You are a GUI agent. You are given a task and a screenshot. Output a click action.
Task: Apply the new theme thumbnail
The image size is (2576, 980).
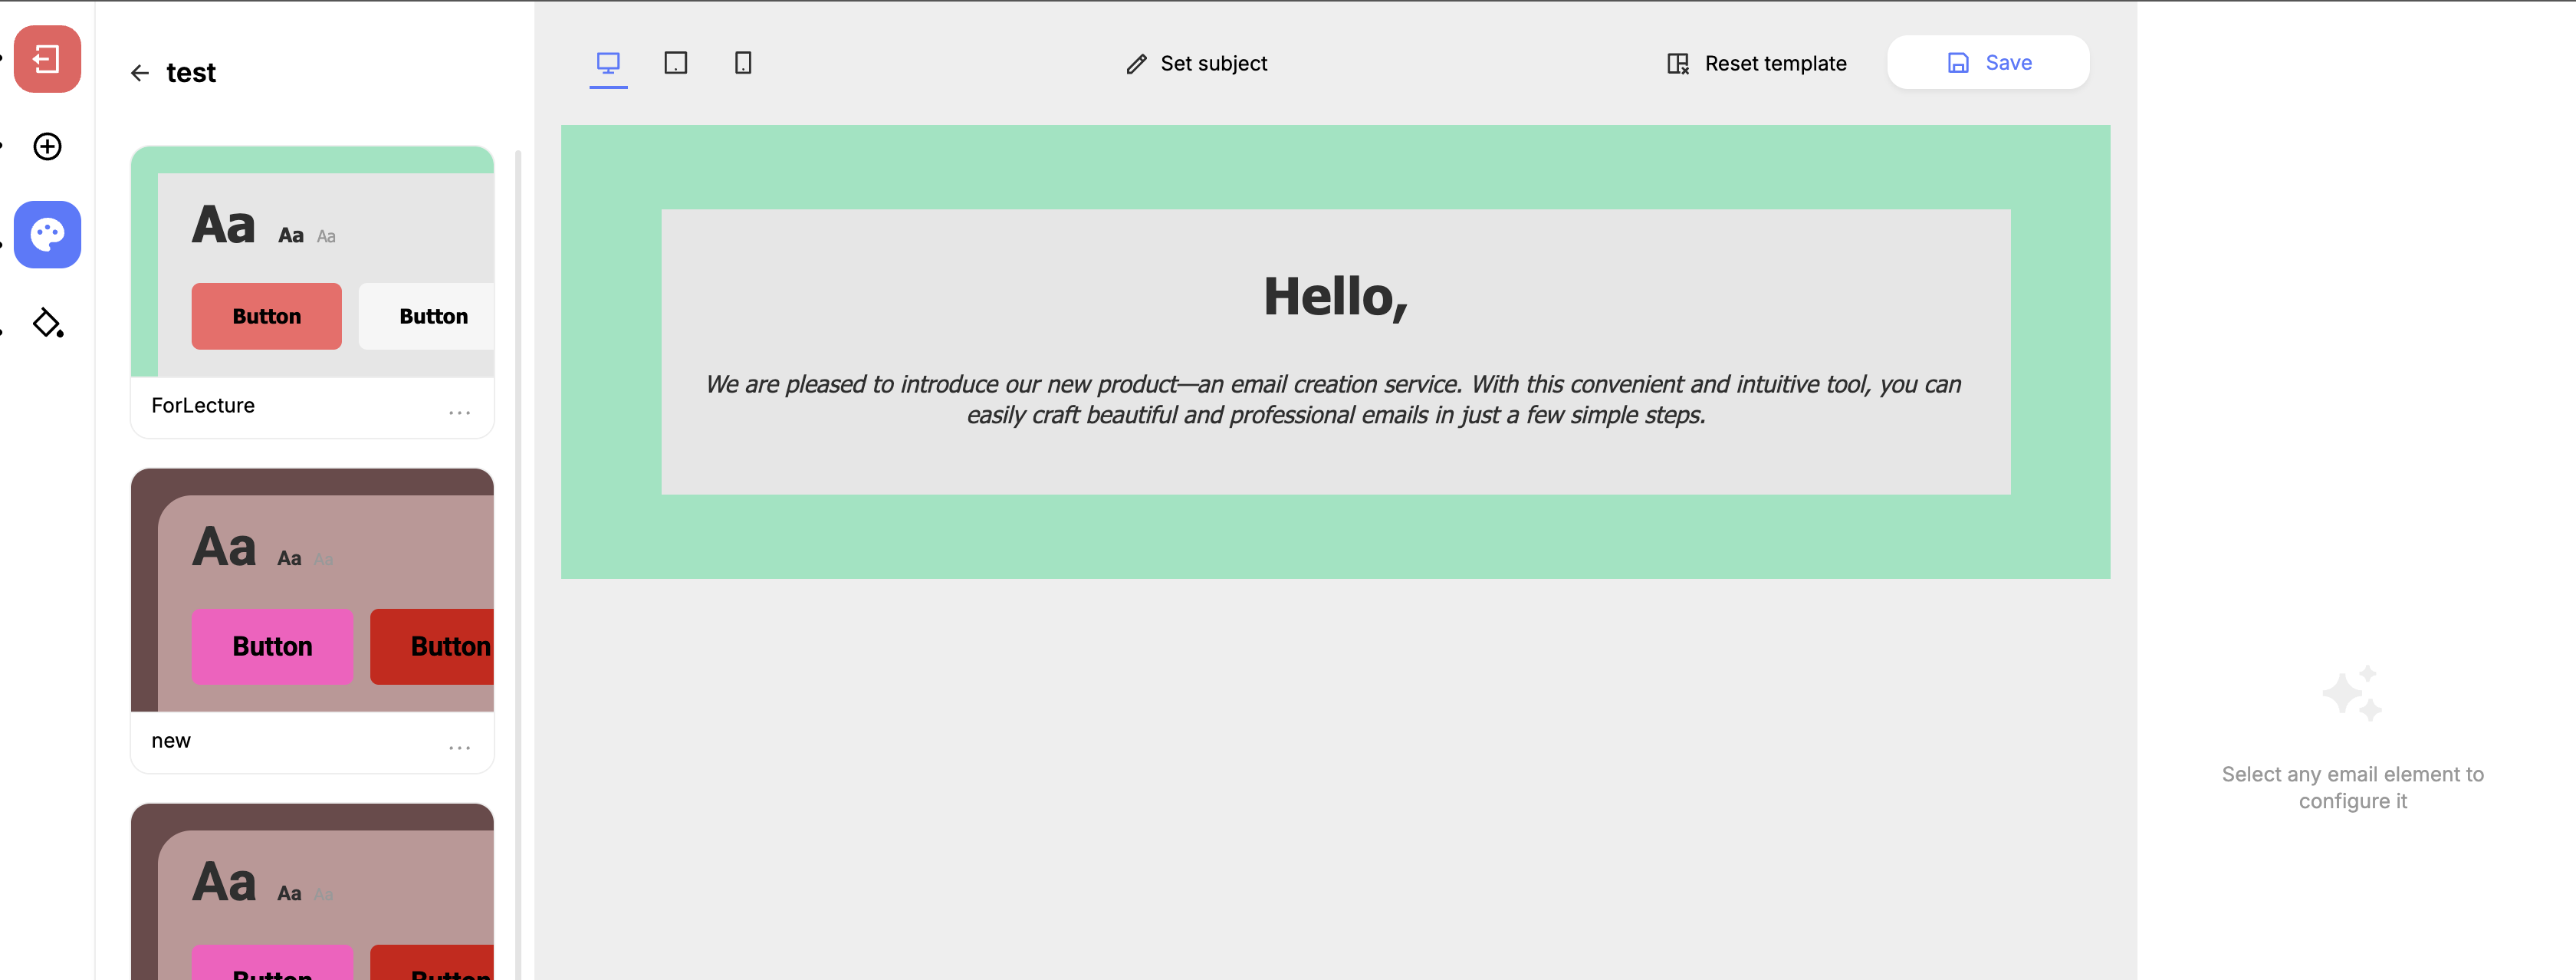click(x=312, y=590)
